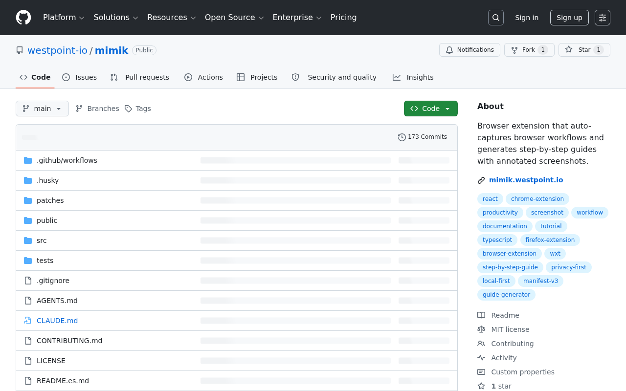This screenshot has height=391, width=626.
Task: Select the react topic tag
Action: click(x=490, y=199)
